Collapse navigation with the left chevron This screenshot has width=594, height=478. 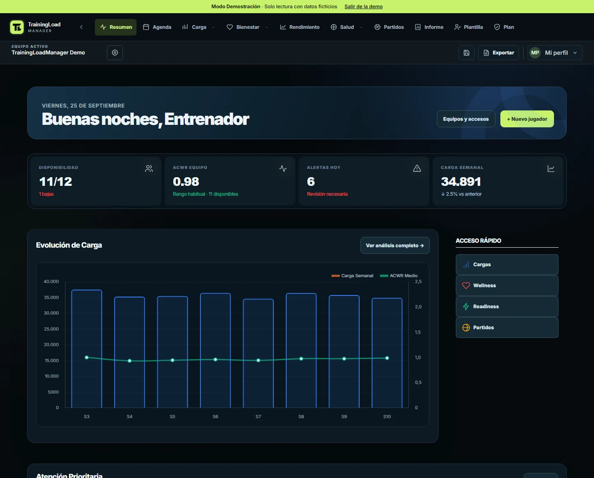tap(81, 27)
